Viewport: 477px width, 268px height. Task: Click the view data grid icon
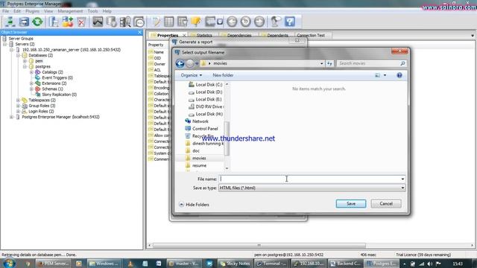pos(169,22)
